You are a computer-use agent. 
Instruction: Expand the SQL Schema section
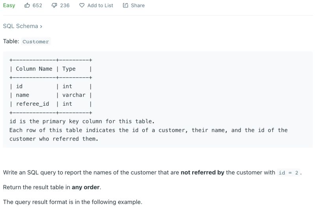22,26
